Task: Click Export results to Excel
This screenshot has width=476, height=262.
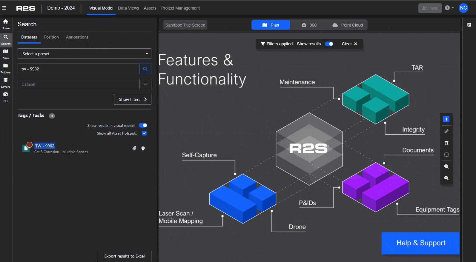Action: tap(125, 256)
